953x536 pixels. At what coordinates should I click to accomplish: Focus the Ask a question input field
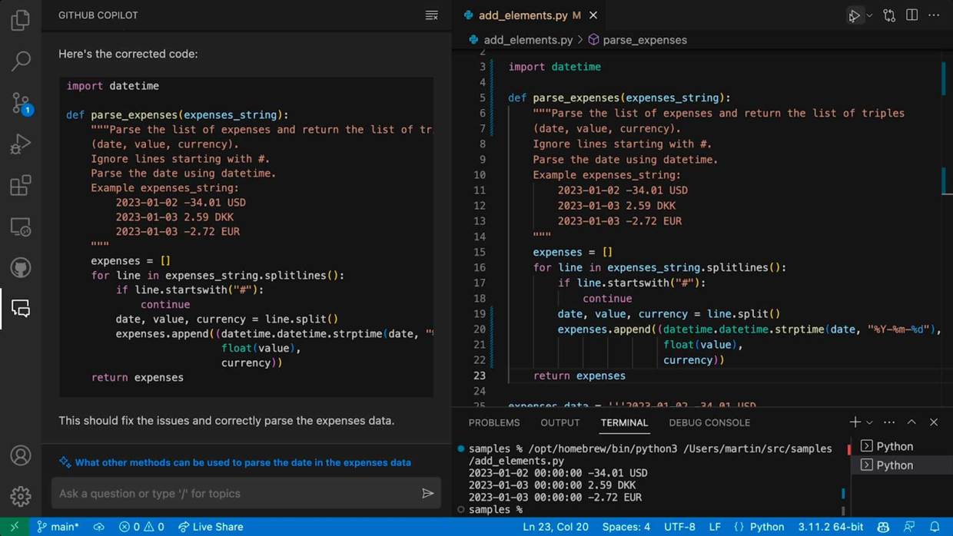pos(234,494)
